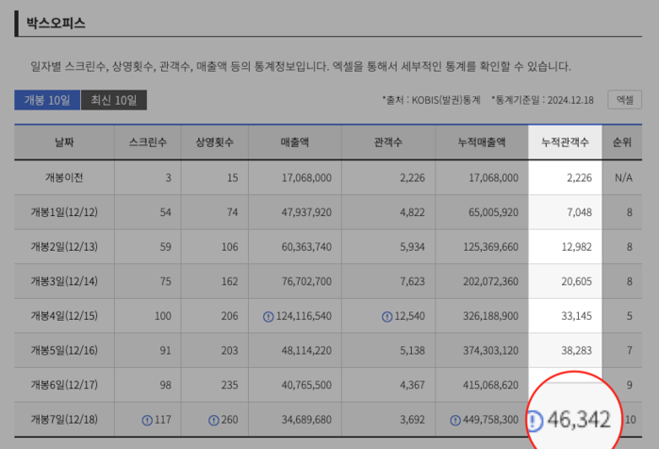The height and width of the screenshot is (449, 659).
Task: Click info icon beside 12,540 audience count
Action: (x=387, y=317)
